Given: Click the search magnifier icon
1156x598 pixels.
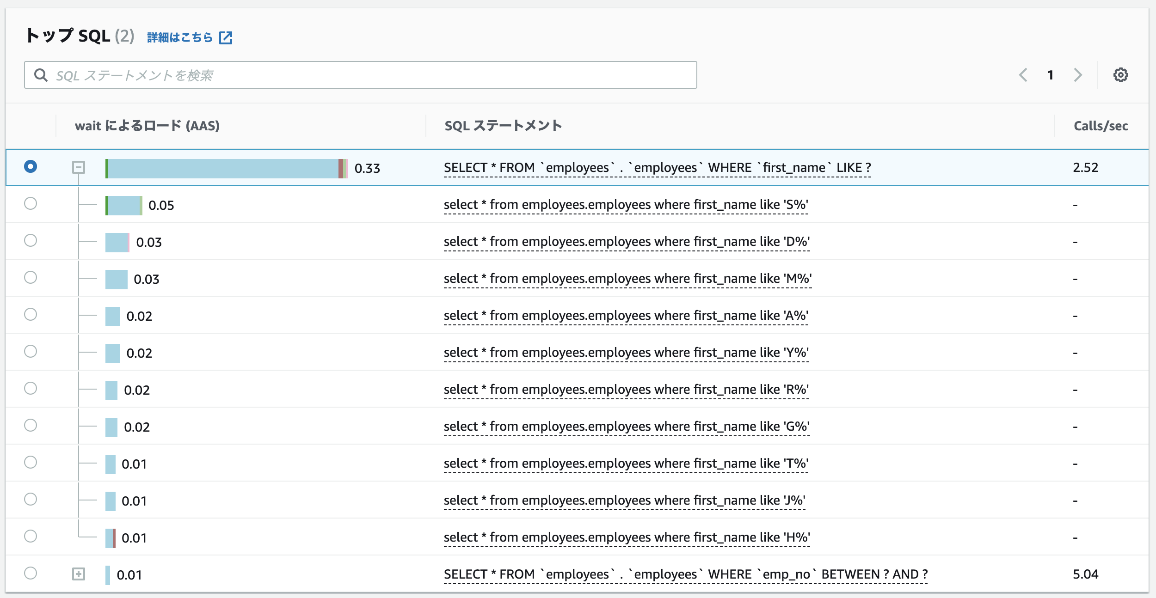Looking at the screenshot, I should click(41, 75).
